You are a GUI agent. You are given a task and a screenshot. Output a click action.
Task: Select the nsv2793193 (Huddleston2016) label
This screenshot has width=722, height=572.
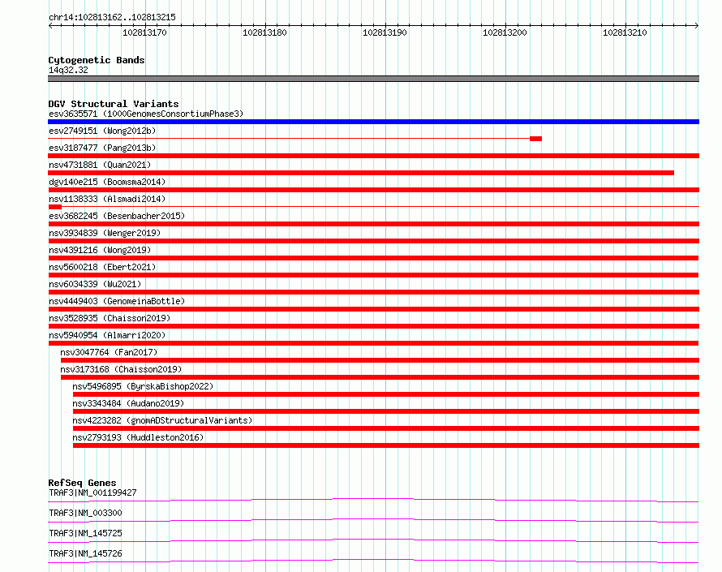[138, 437]
